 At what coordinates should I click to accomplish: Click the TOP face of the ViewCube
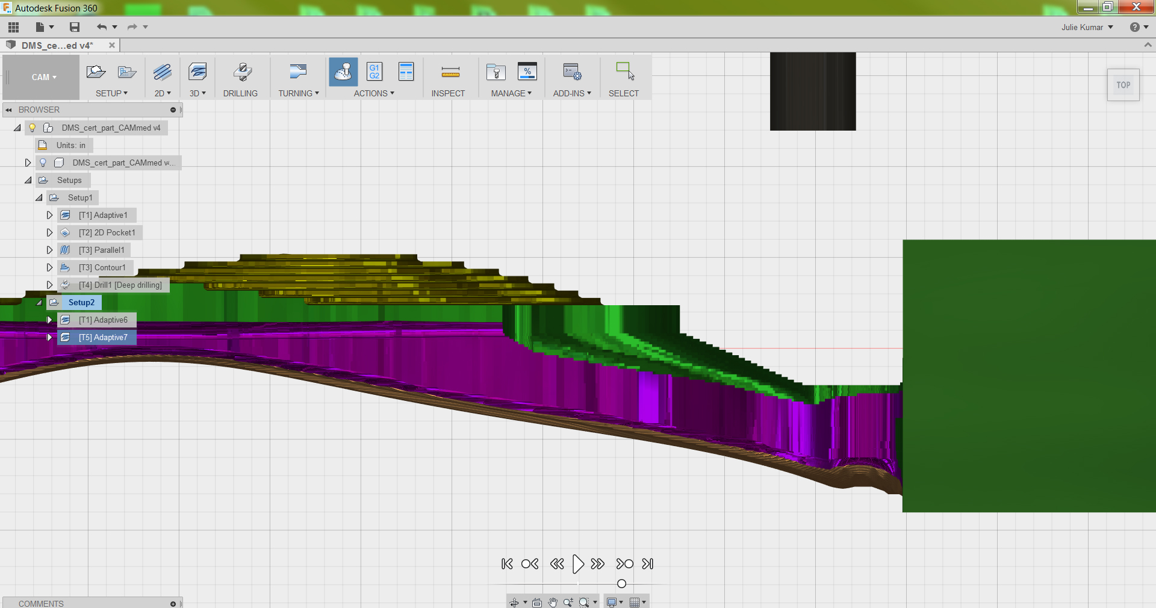click(1123, 85)
